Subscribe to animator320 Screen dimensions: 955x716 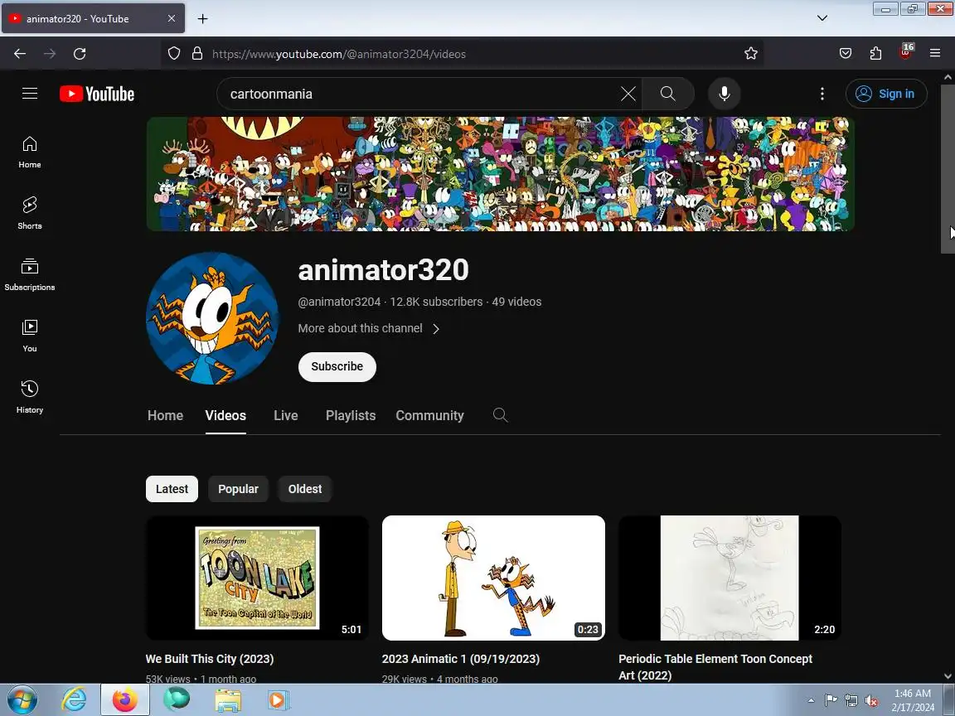click(x=337, y=366)
